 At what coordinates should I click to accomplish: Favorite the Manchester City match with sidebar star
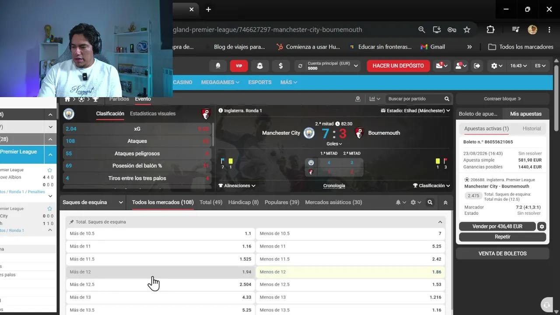coord(50,209)
